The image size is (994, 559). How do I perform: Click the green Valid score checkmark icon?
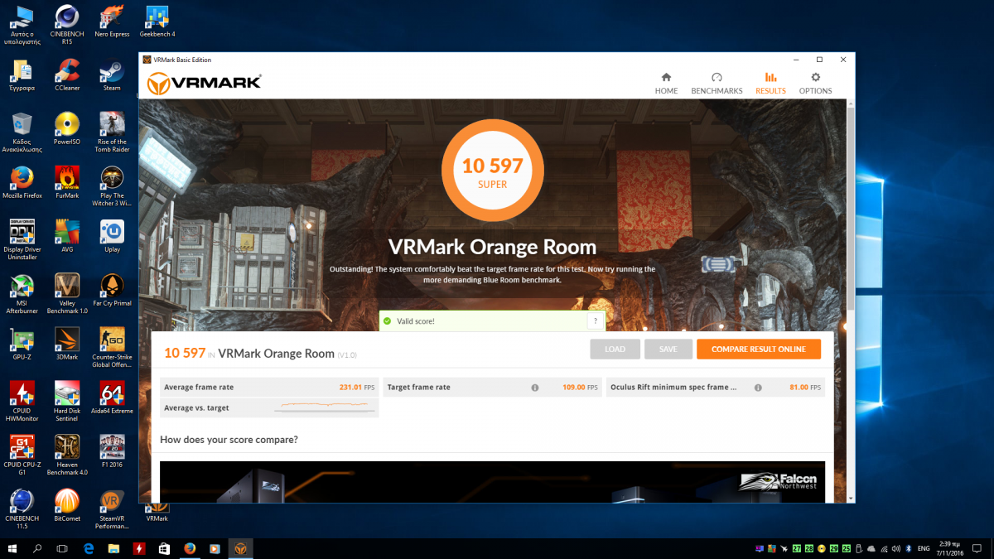(387, 321)
